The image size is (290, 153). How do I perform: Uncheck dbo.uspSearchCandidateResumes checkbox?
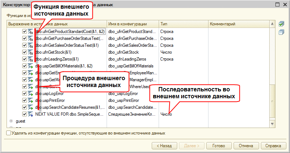(24, 107)
